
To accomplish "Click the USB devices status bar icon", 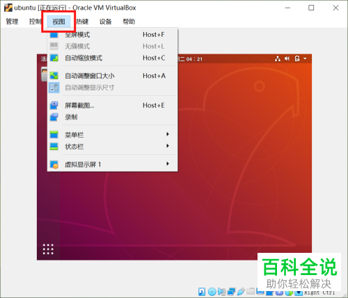I will [241, 292].
